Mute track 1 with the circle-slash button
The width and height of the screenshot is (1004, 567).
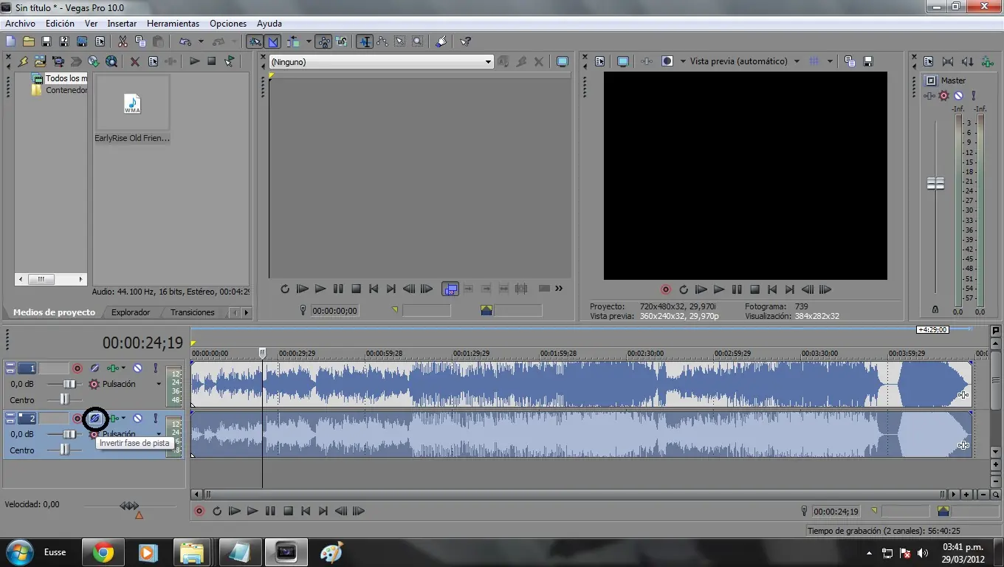coord(137,368)
